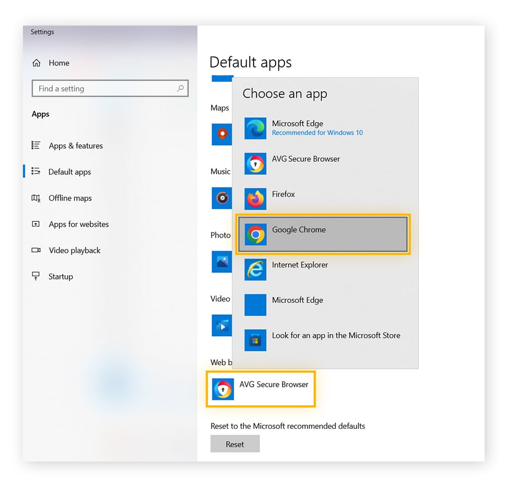Click the Video player default app tile

tap(222, 325)
